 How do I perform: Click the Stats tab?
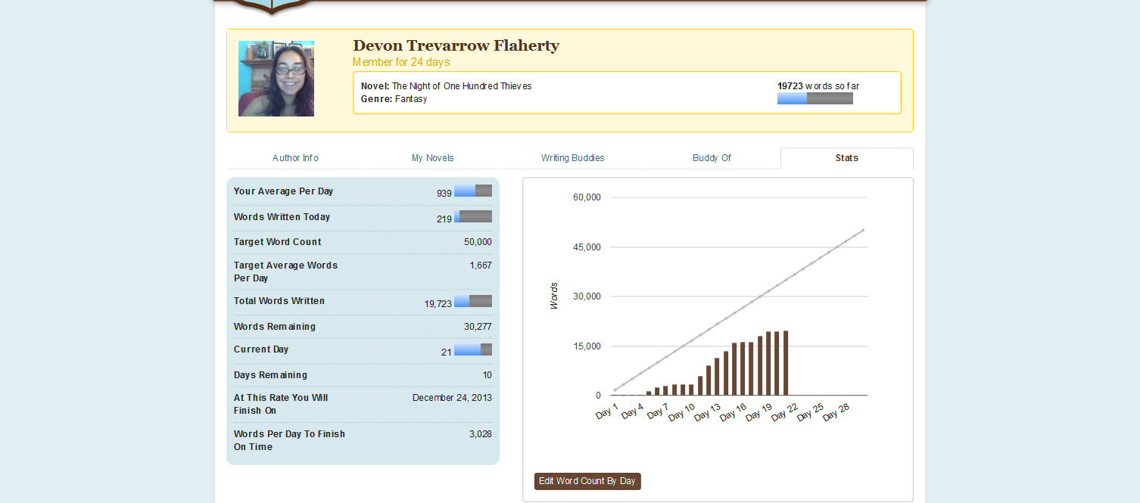point(846,158)
